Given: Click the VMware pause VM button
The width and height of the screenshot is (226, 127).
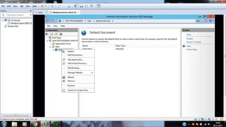Looking at the screenshot, I should coord(42,6).
